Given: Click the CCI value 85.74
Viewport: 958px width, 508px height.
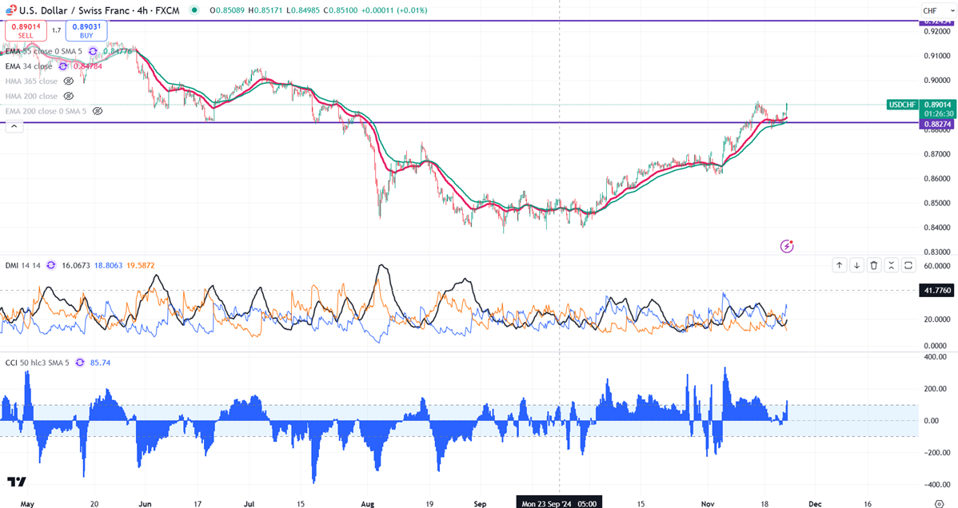Looking at the screenshot, I should pyautogui.click(x=100, y=363).
